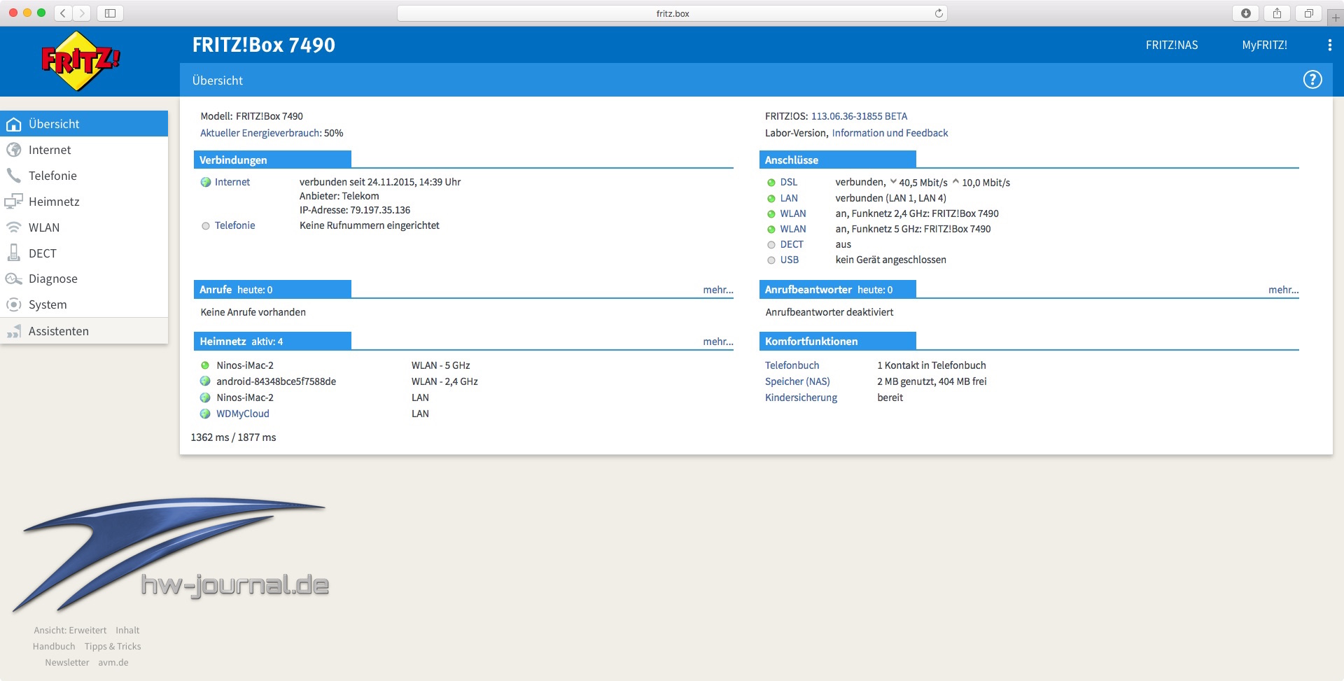Click Ansicht: Erweitert footer link

point(70,631)
